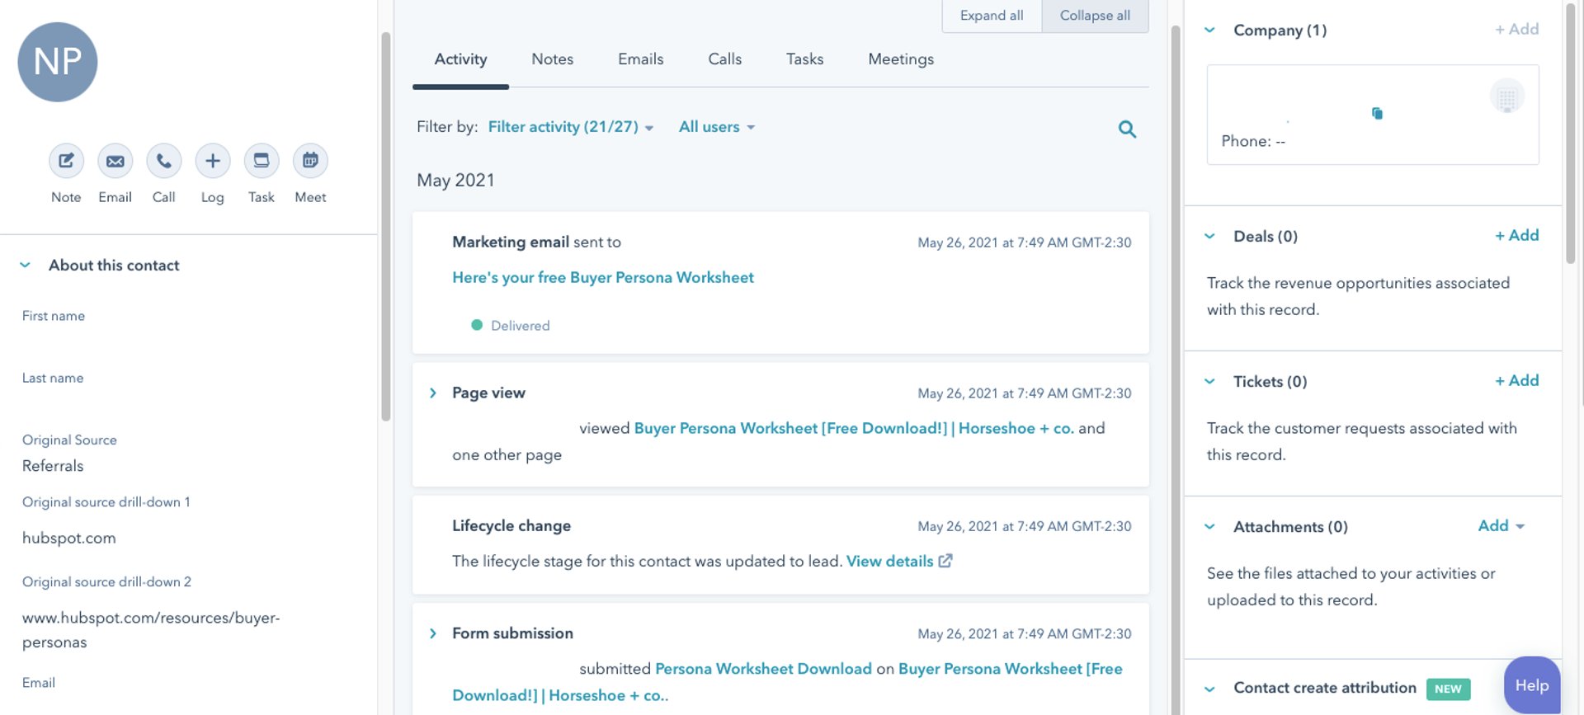The width and height of the screenshot is (1584, 715).
Task: Click the NP contact avatar
Action: tap(58, 63)
